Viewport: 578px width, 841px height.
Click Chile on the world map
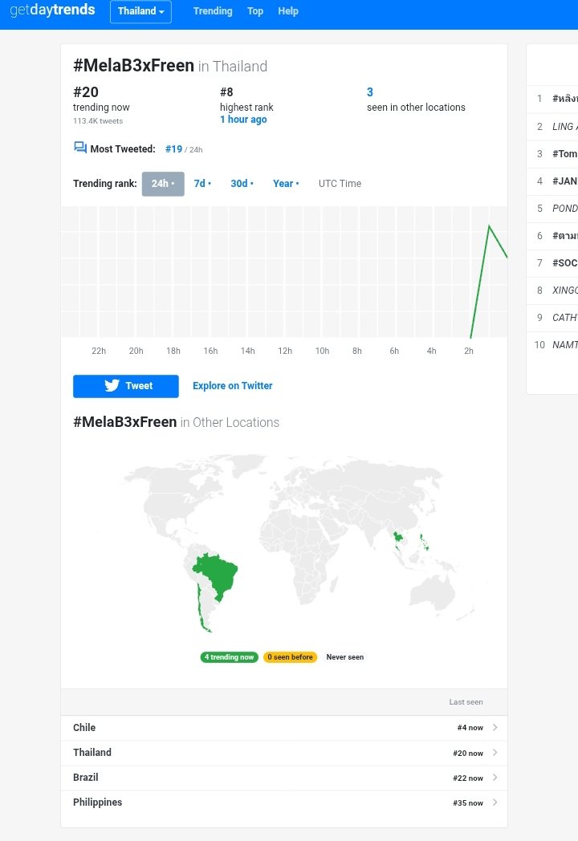[x=201, y=609]
